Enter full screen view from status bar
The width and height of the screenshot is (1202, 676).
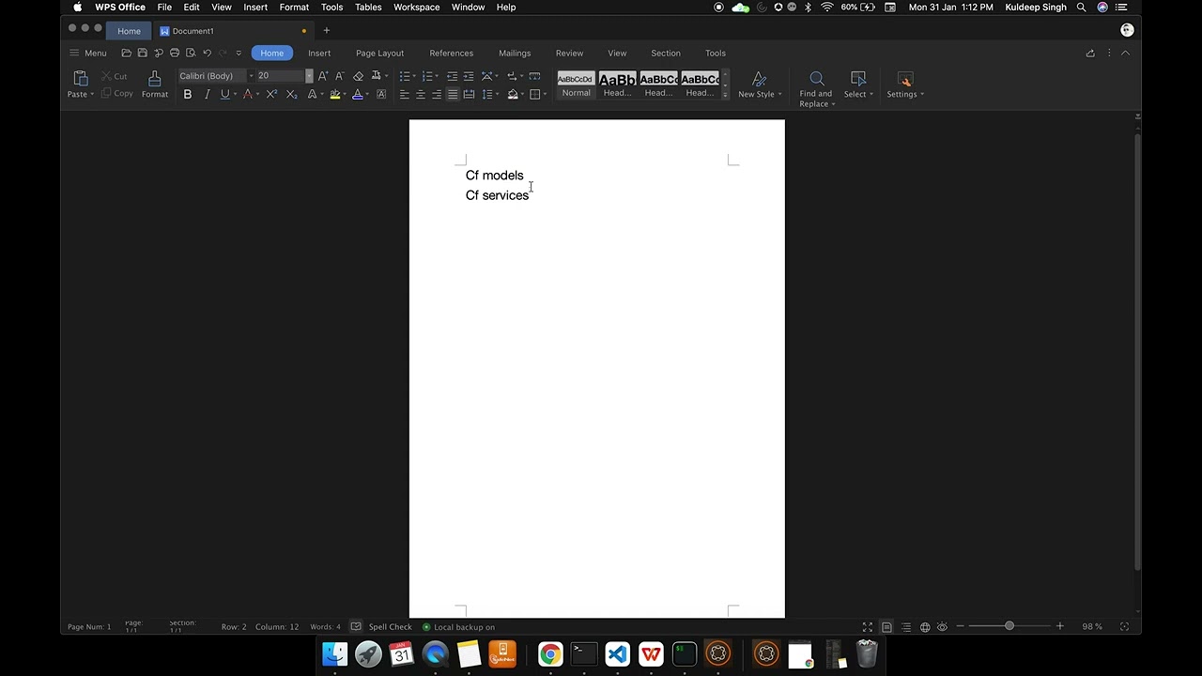pyautogui.click(x=868, y=627)
